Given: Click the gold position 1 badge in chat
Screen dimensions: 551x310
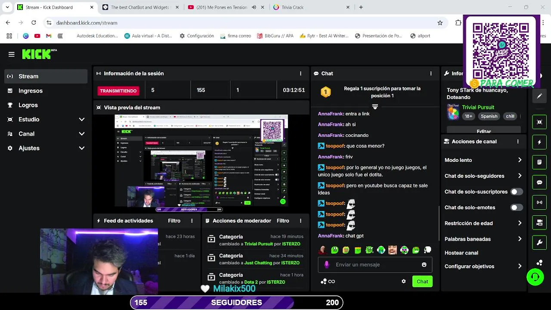Looking at the screenshot, I should coord(326,92).
